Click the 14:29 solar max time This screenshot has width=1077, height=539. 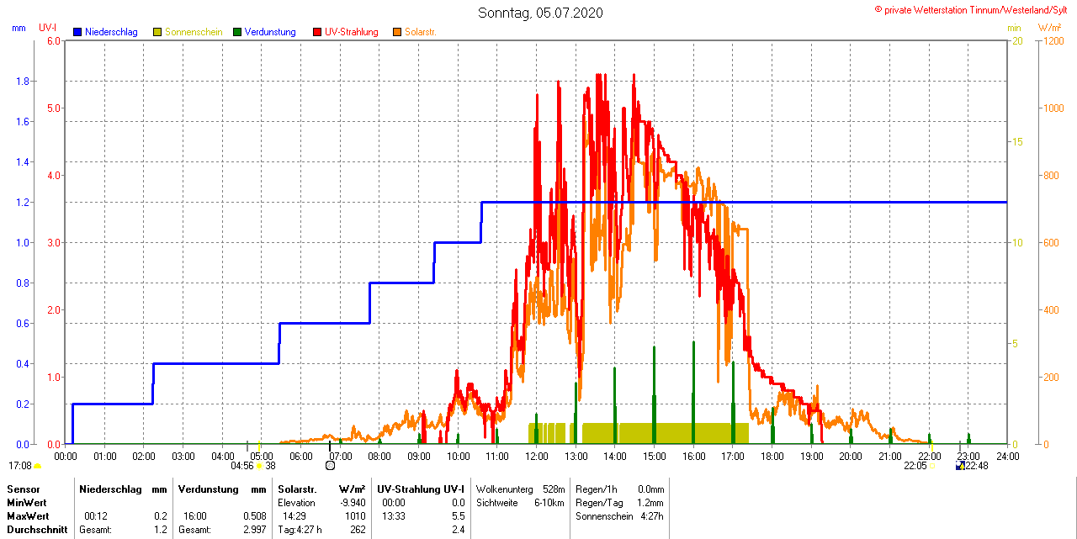point(294,516)
